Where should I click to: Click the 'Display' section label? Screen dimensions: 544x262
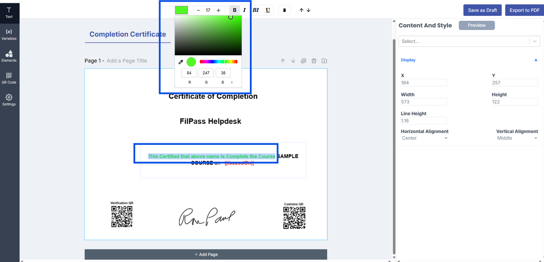click(x=408, y=60)
